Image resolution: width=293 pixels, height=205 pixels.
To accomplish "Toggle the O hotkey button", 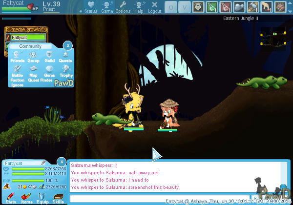I will pyautogui.click(x=169, y=7).
